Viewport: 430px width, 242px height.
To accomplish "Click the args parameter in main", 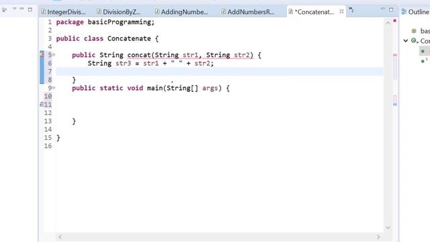I will pos(210,88).
